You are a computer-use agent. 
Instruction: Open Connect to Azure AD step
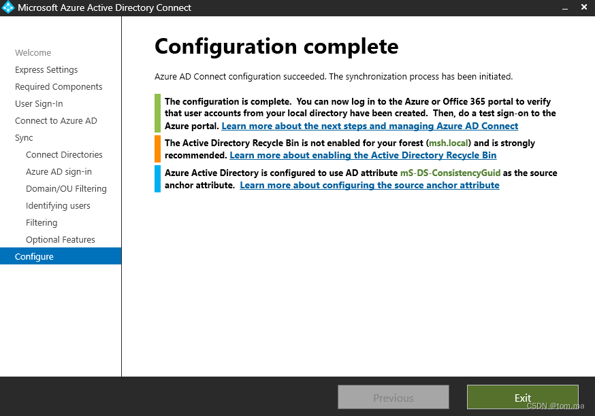tap(56, 121)
